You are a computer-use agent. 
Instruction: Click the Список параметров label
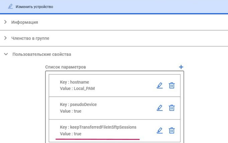point(66,67)
